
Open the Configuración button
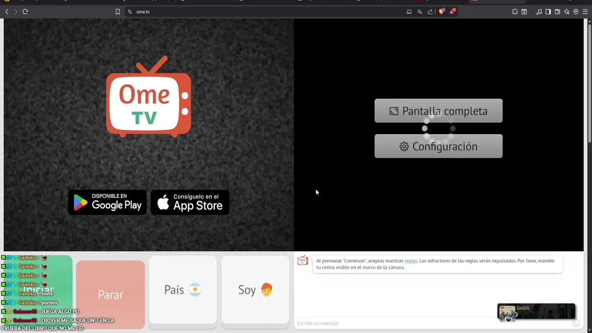tap(438, 146)
